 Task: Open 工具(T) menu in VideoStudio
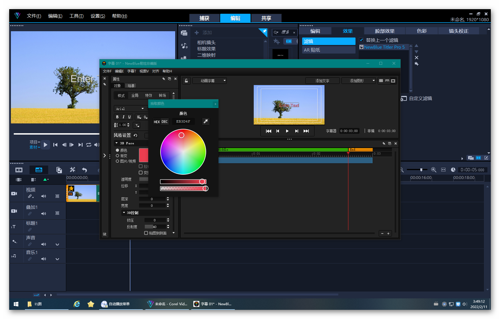pos(76,16)
